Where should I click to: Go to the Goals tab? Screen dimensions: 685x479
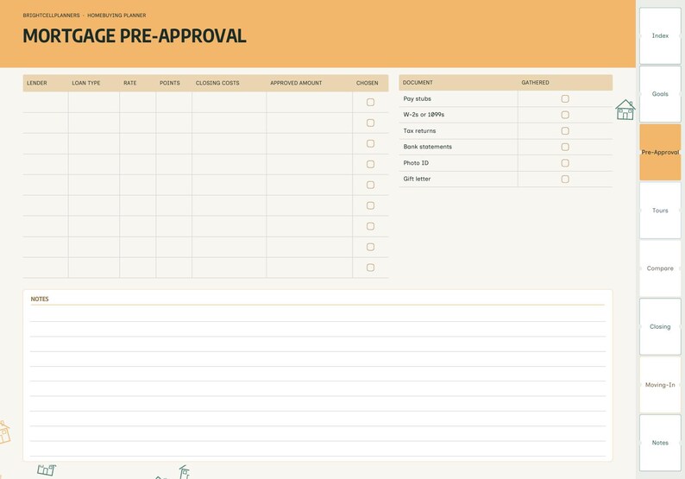pyautogui.click(x=660, y=94)
